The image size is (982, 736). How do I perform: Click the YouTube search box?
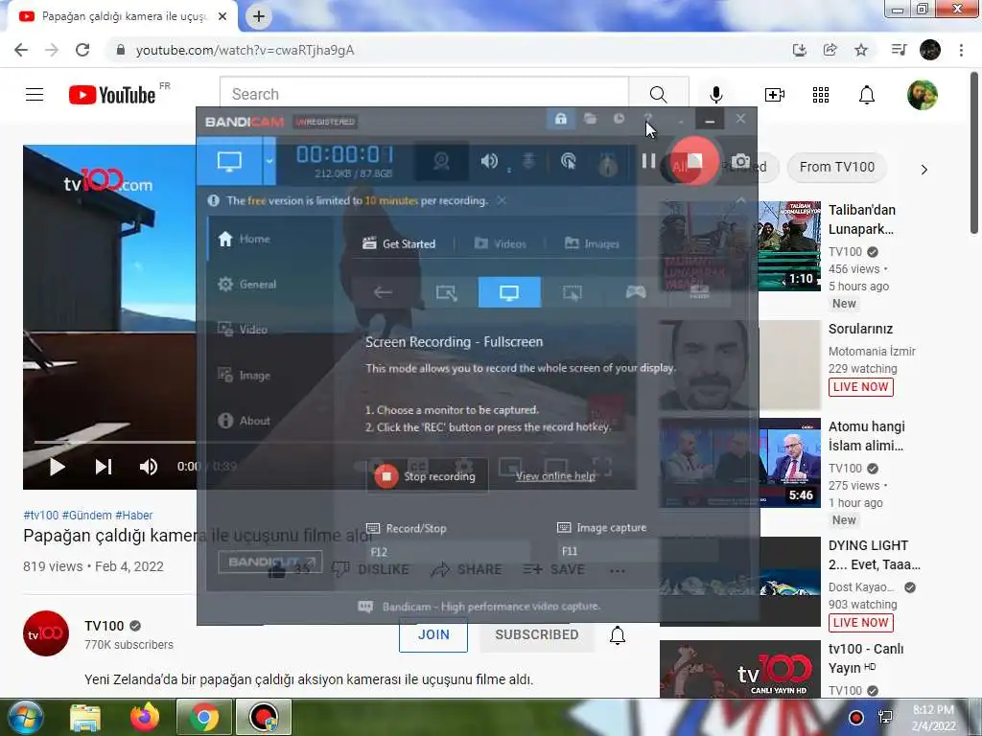(424, 94)
